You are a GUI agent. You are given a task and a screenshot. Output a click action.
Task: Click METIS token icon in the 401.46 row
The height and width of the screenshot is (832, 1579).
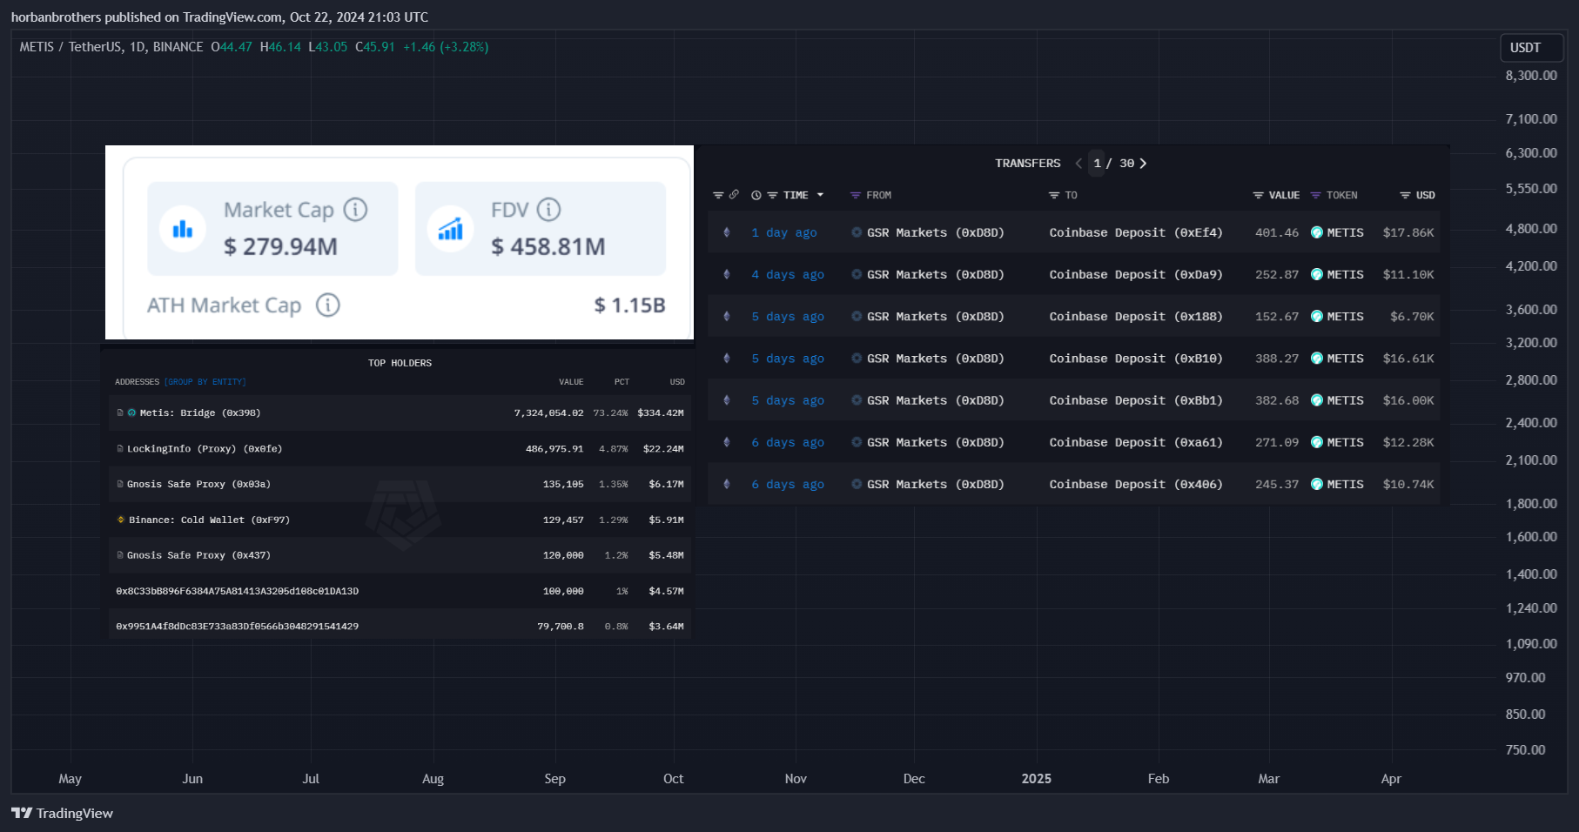coord(1317,232)
